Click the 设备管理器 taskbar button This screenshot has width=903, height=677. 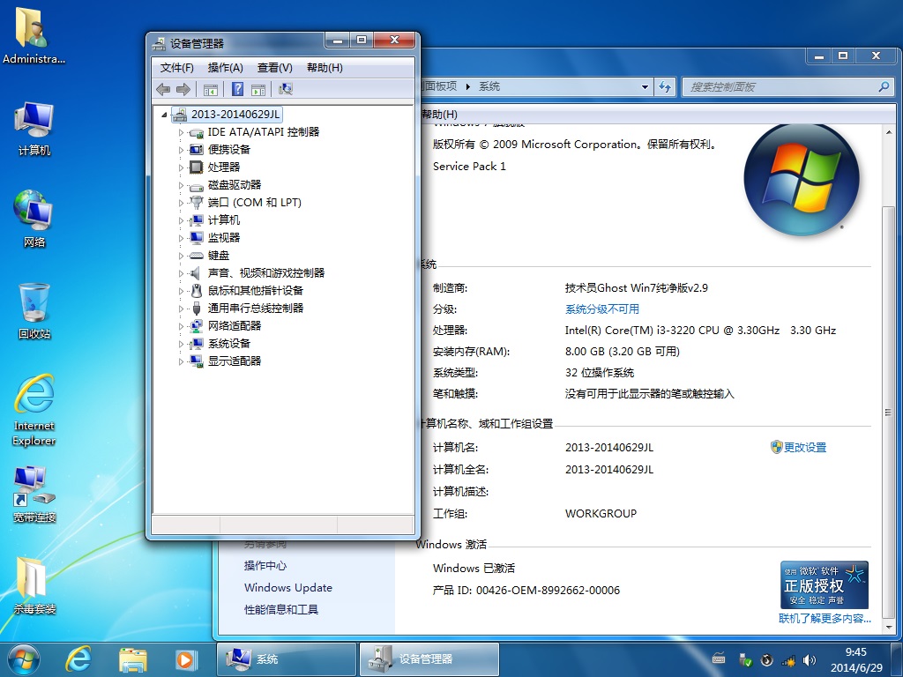pyautogui.click(x=429, y=659)
